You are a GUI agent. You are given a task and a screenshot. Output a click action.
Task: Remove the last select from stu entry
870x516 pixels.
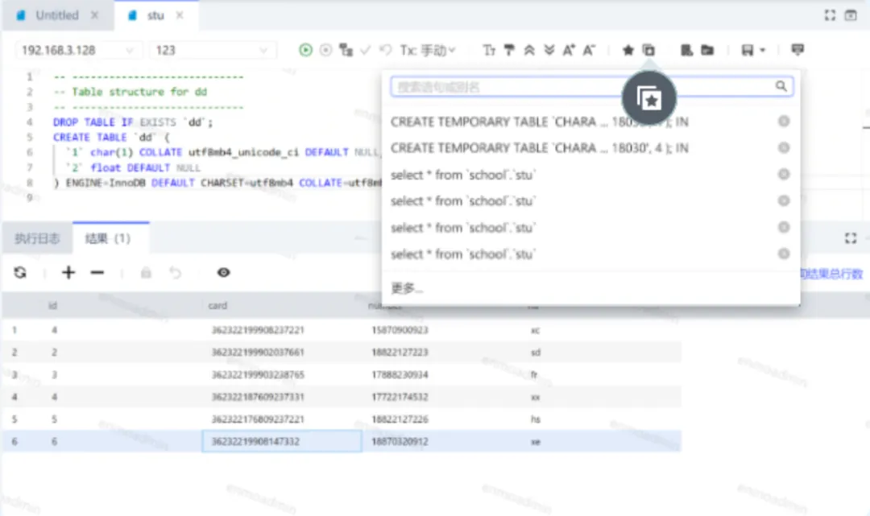pyautogui.click(x=784, y=254)
